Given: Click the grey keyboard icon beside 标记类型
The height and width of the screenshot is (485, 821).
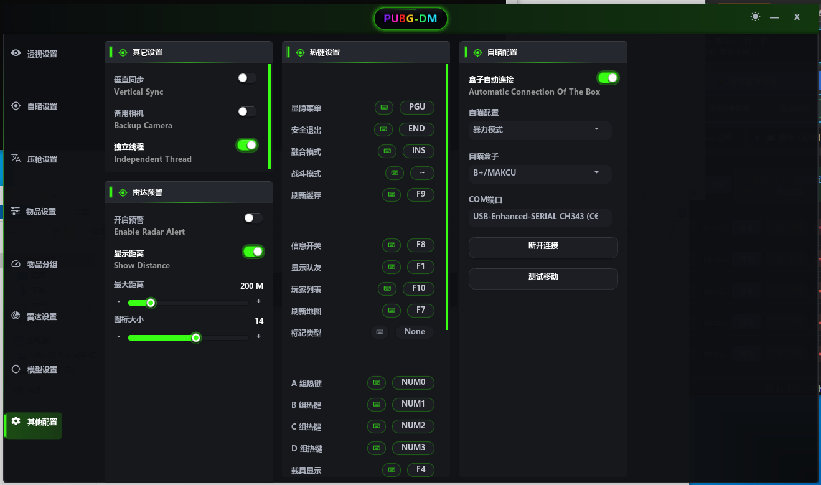Looking at the screenshot, I should [x=380, y=332].
